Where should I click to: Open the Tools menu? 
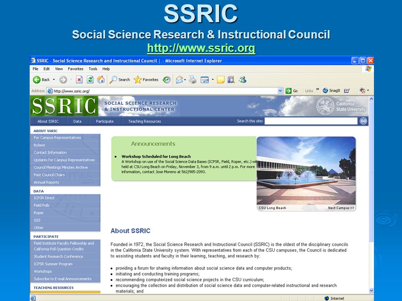[93, 69]
